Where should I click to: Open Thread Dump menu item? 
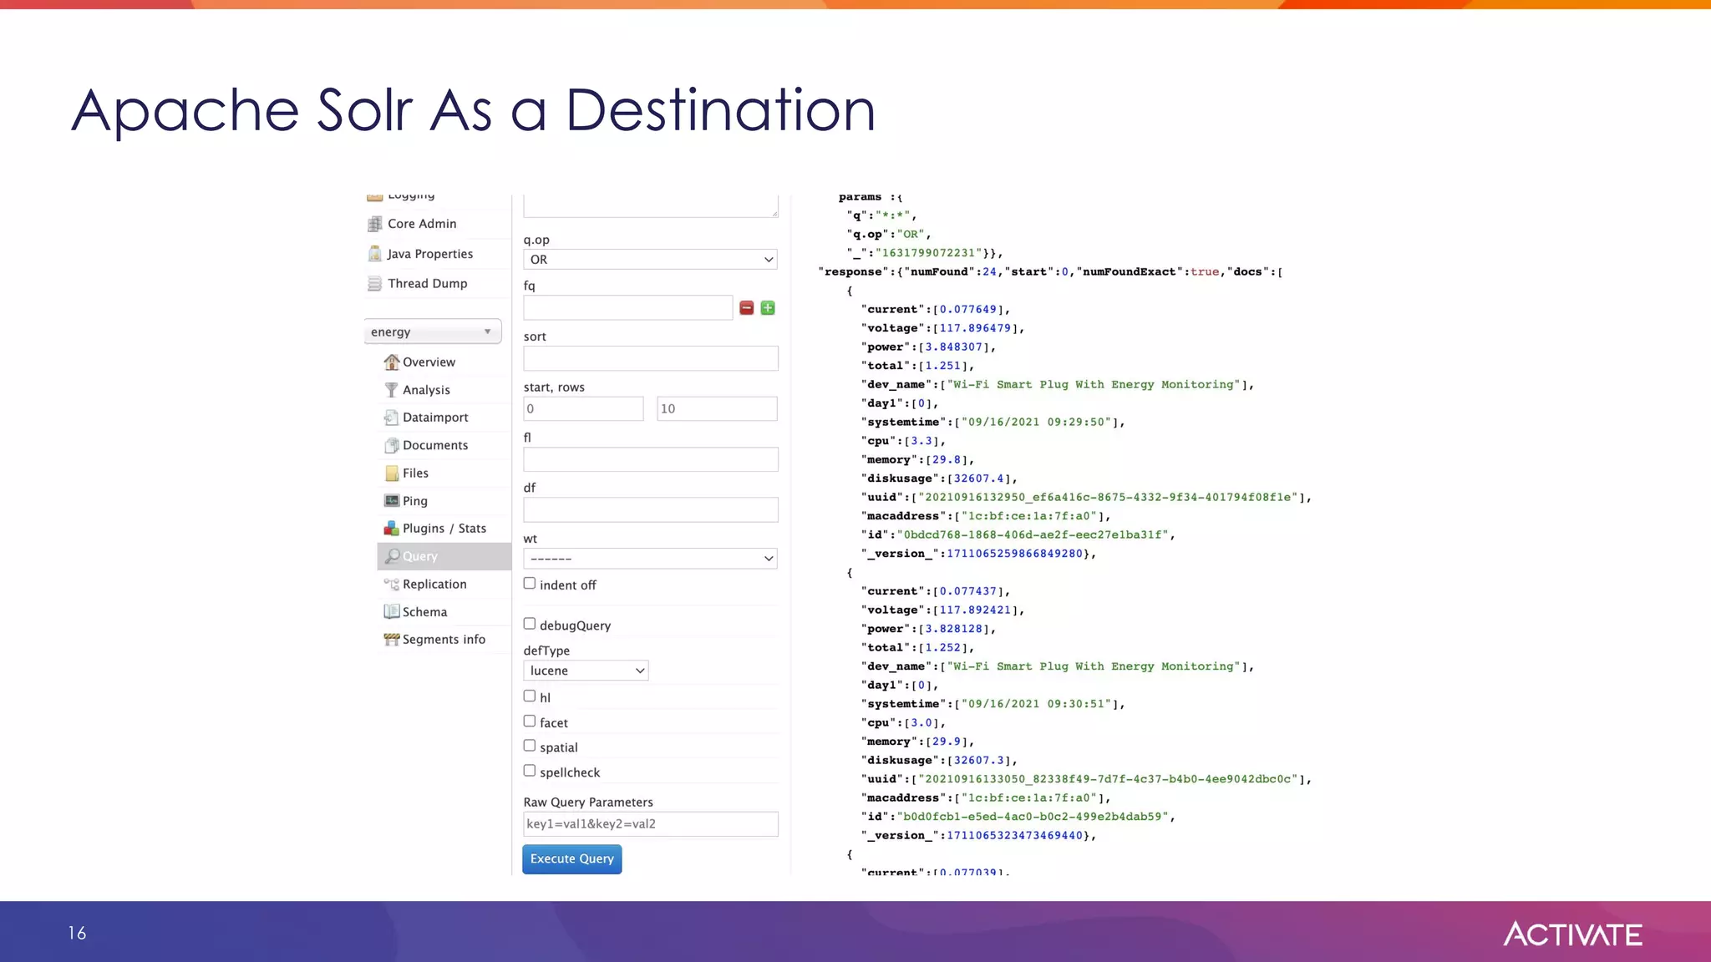[427, 284]
